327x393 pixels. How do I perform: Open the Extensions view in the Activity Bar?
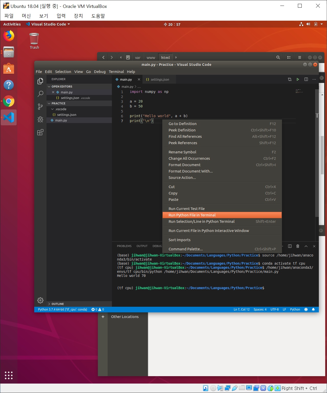(40, 132)
